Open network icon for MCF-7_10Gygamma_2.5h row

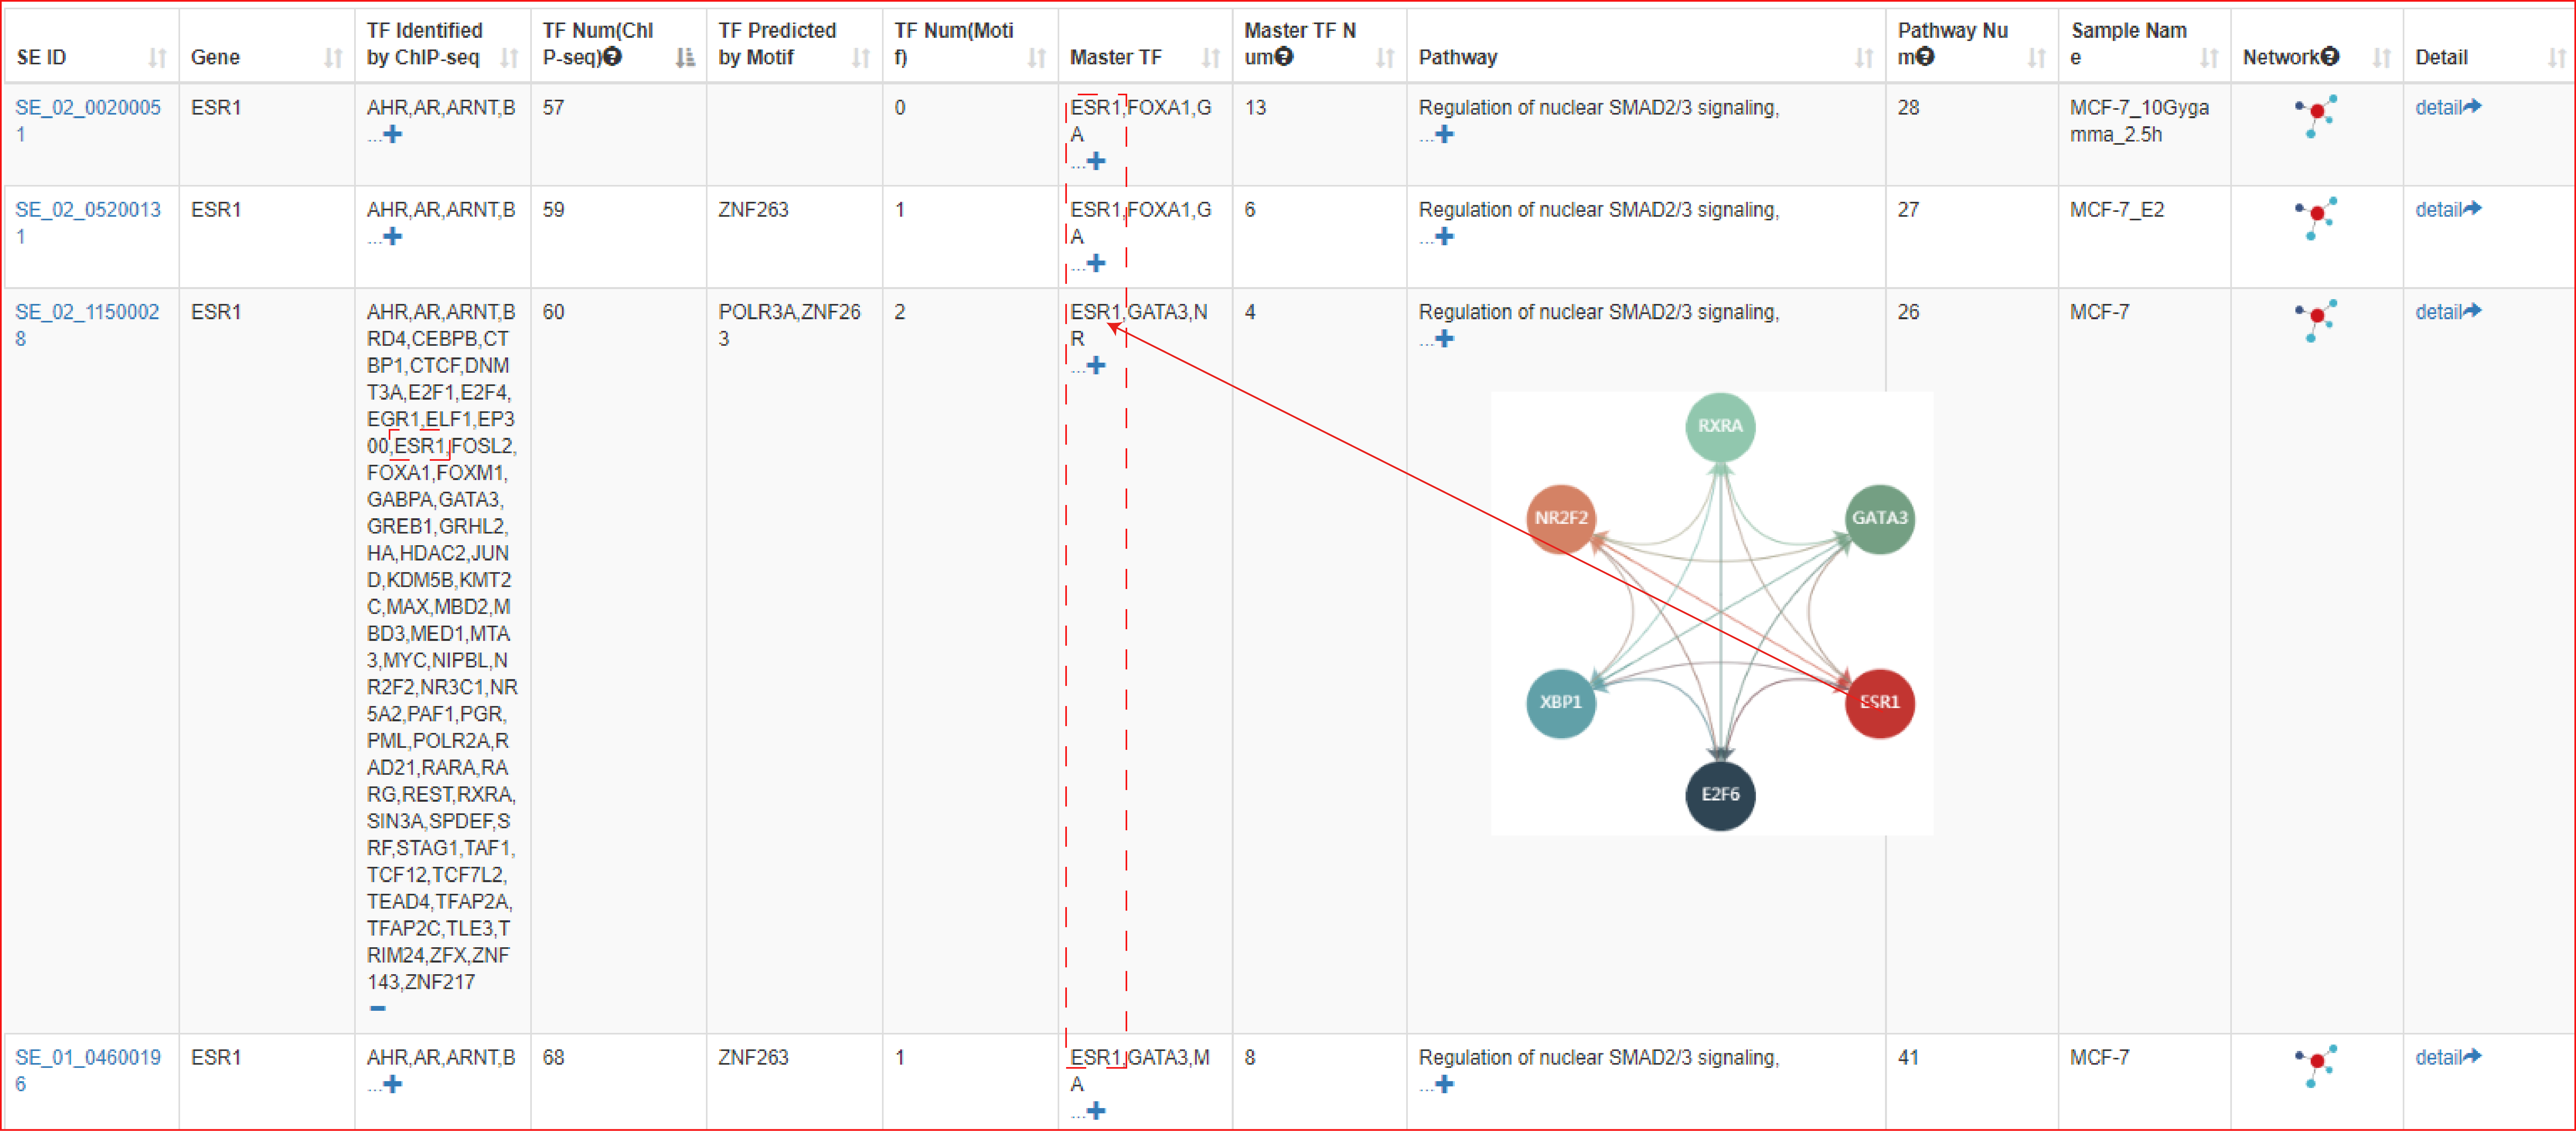pos(2316,116)
